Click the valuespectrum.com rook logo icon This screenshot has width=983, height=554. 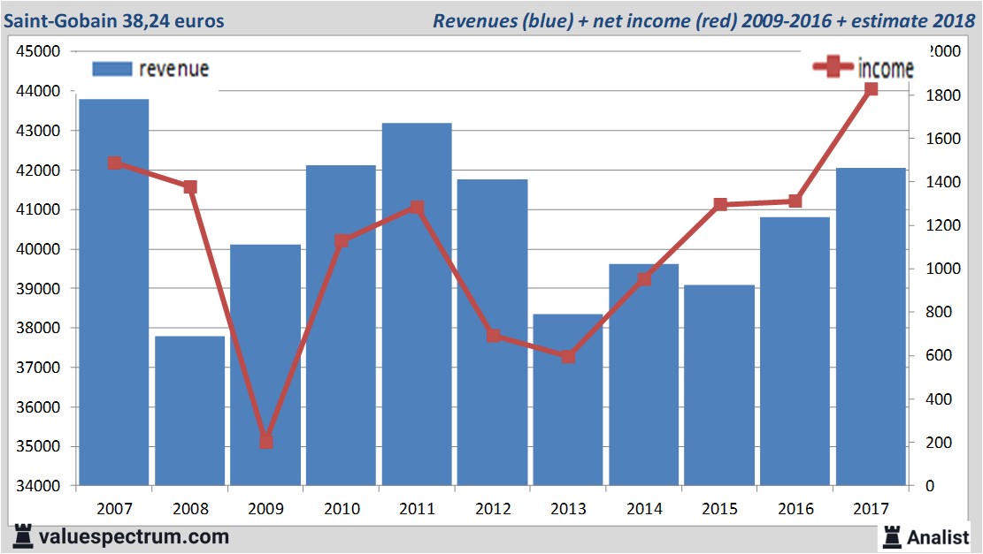[x=21, y=535]
